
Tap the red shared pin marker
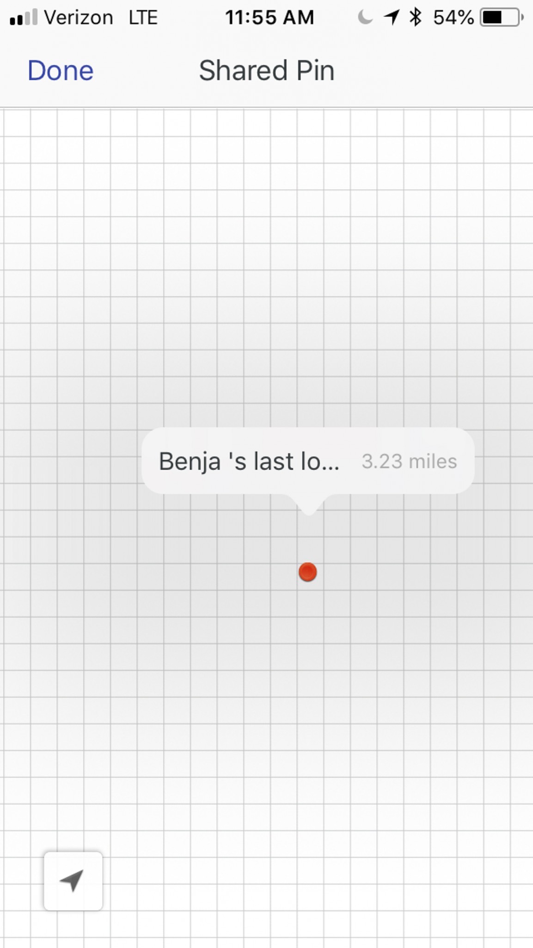coord(307,572)
